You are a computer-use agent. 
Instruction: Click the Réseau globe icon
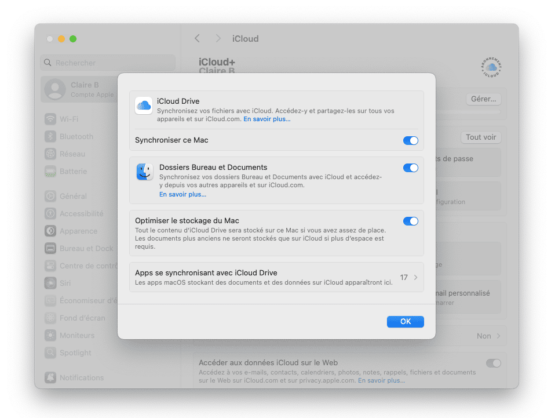(x=50, y=154)
